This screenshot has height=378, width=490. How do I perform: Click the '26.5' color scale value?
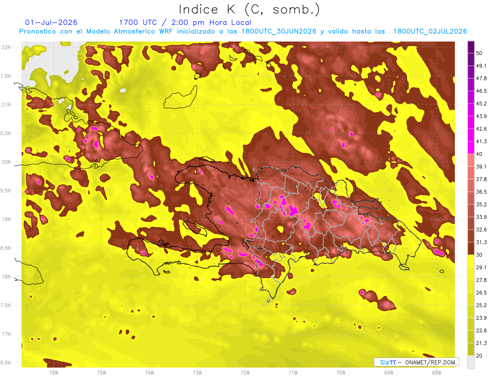pos(481,293)
